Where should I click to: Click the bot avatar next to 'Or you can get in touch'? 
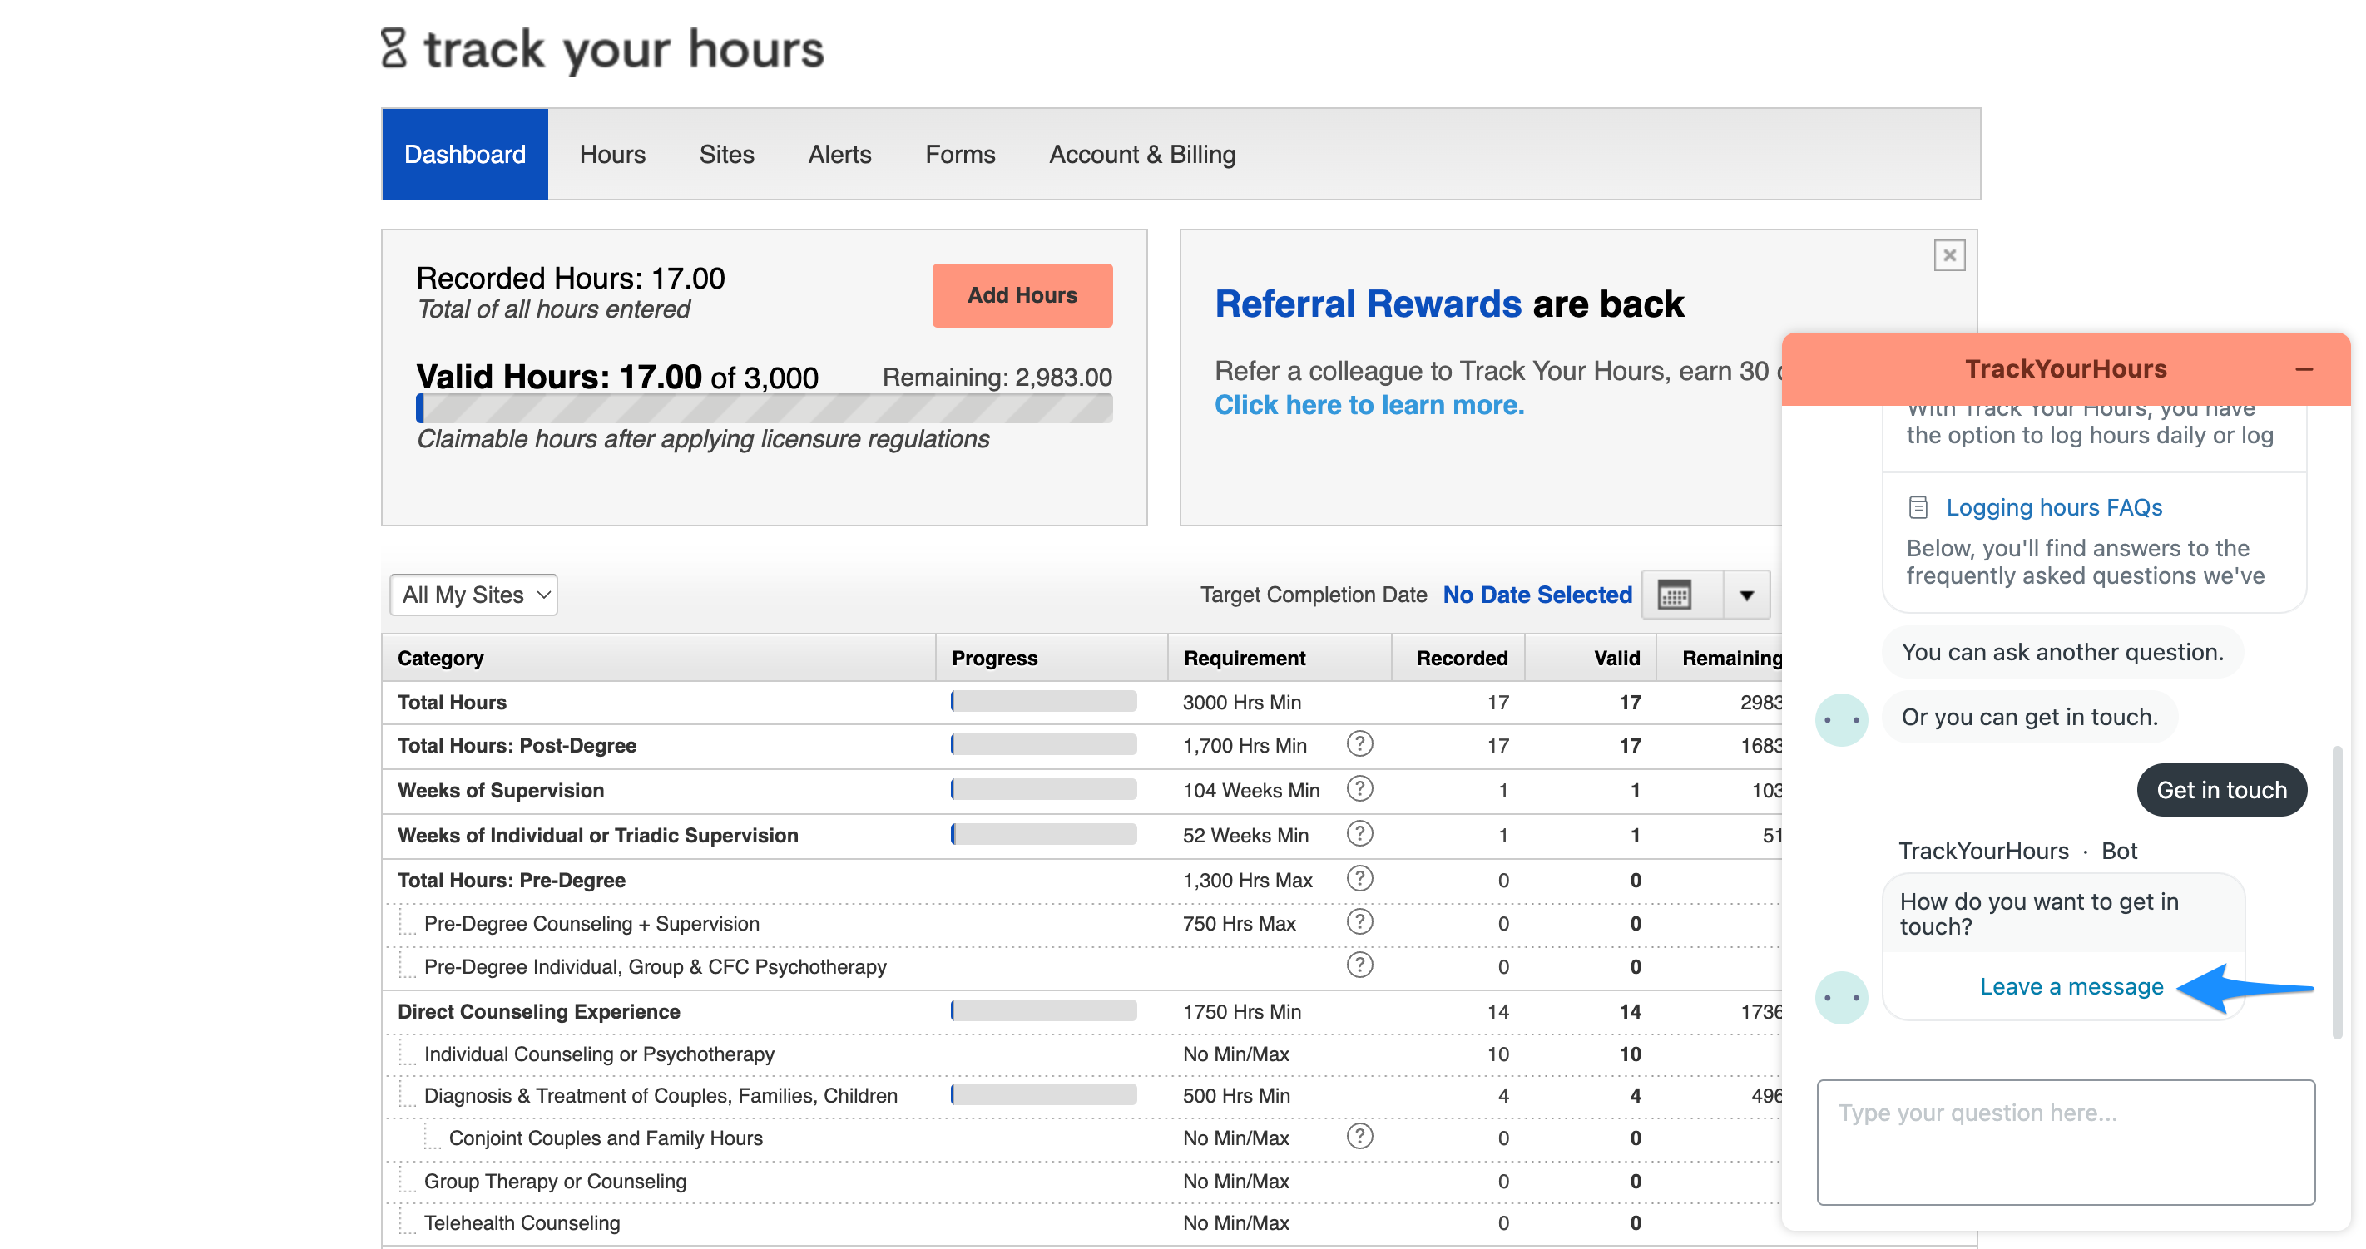tap(1842, 720)
